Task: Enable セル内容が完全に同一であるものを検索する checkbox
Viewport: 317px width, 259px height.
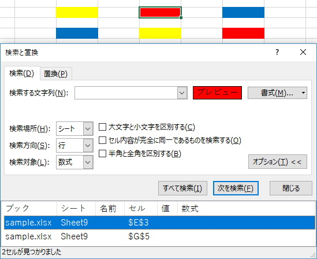Action: coord(103,140)
